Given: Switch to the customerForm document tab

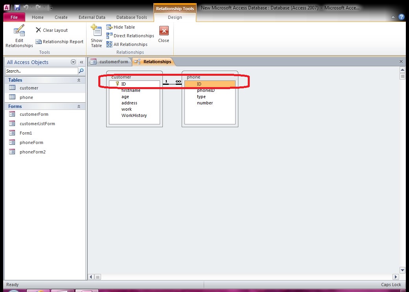Looking at the screenshot, I should click(x=110, y=62).
